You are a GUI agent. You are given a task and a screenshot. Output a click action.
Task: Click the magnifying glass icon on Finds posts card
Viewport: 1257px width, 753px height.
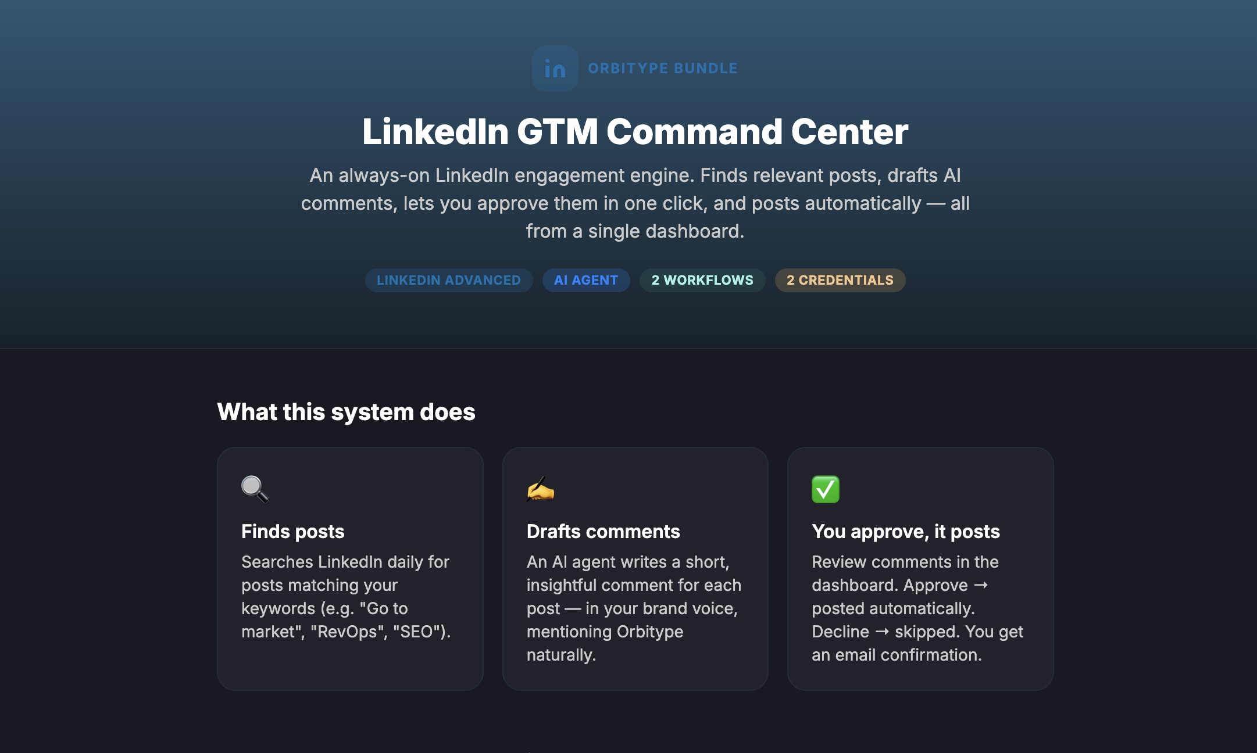(x=255, y=489)
